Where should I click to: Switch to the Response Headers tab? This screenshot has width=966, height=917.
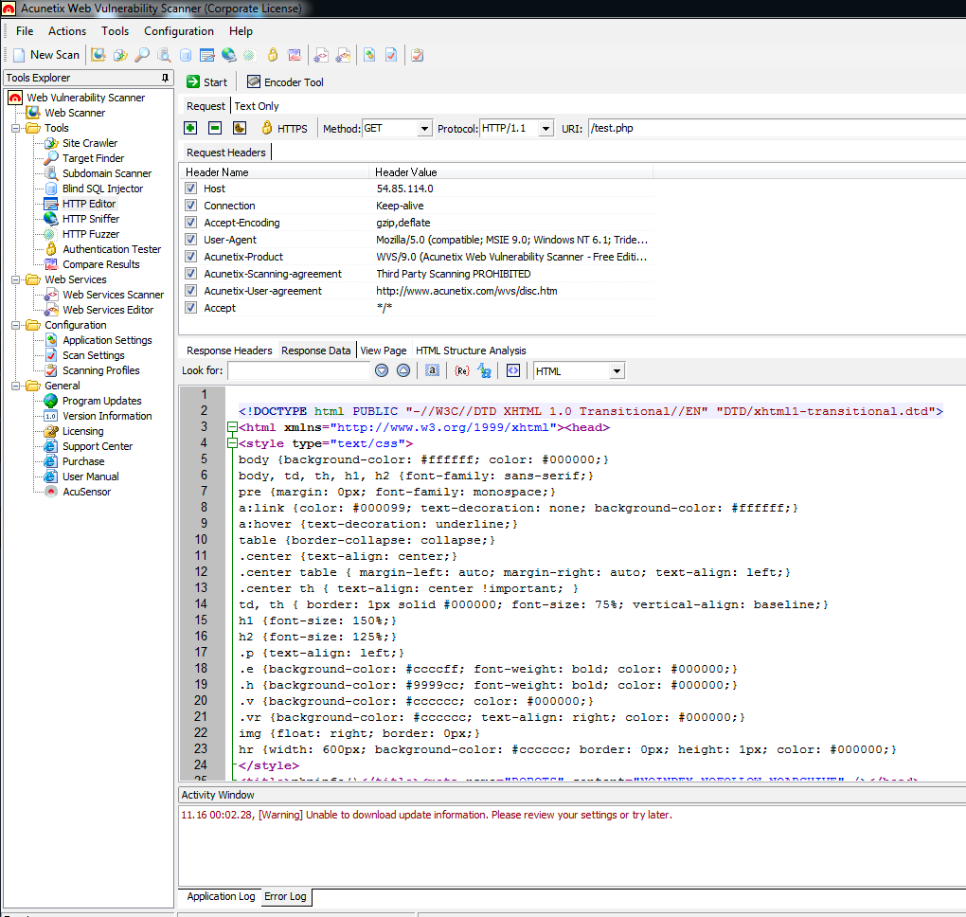(229, 351)
